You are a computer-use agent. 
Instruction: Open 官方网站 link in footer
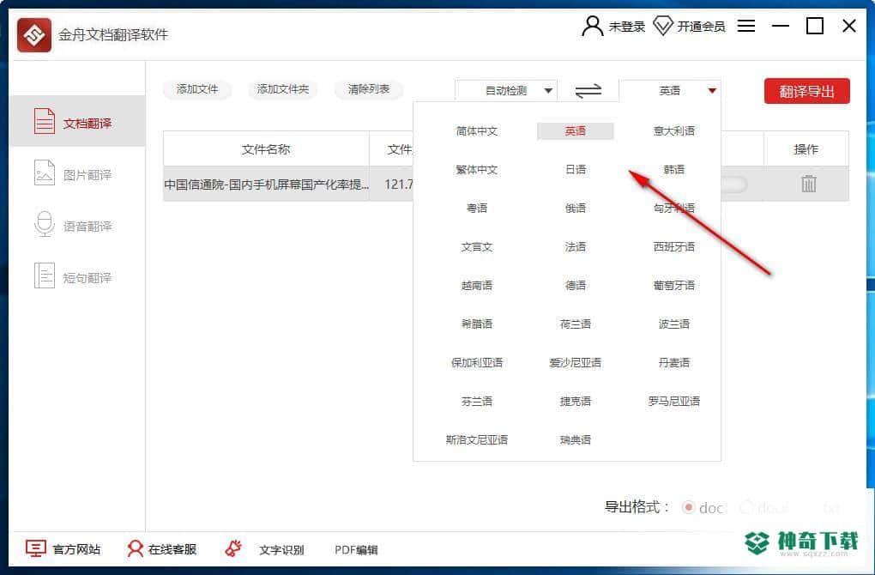tap(76, 550)
